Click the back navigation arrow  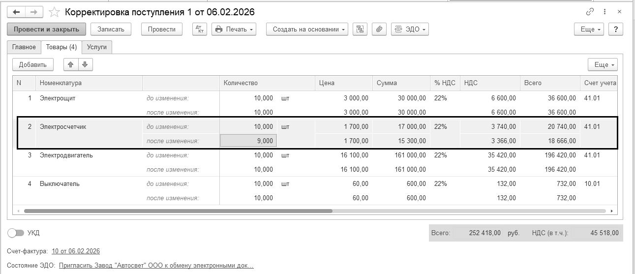pos(16,12)
